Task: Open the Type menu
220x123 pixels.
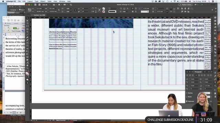Action: (36, 1)
